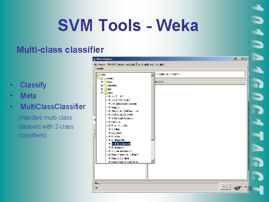Click the lazy folder icon
The width and height of the screenshot is (269, 202).
106,89
